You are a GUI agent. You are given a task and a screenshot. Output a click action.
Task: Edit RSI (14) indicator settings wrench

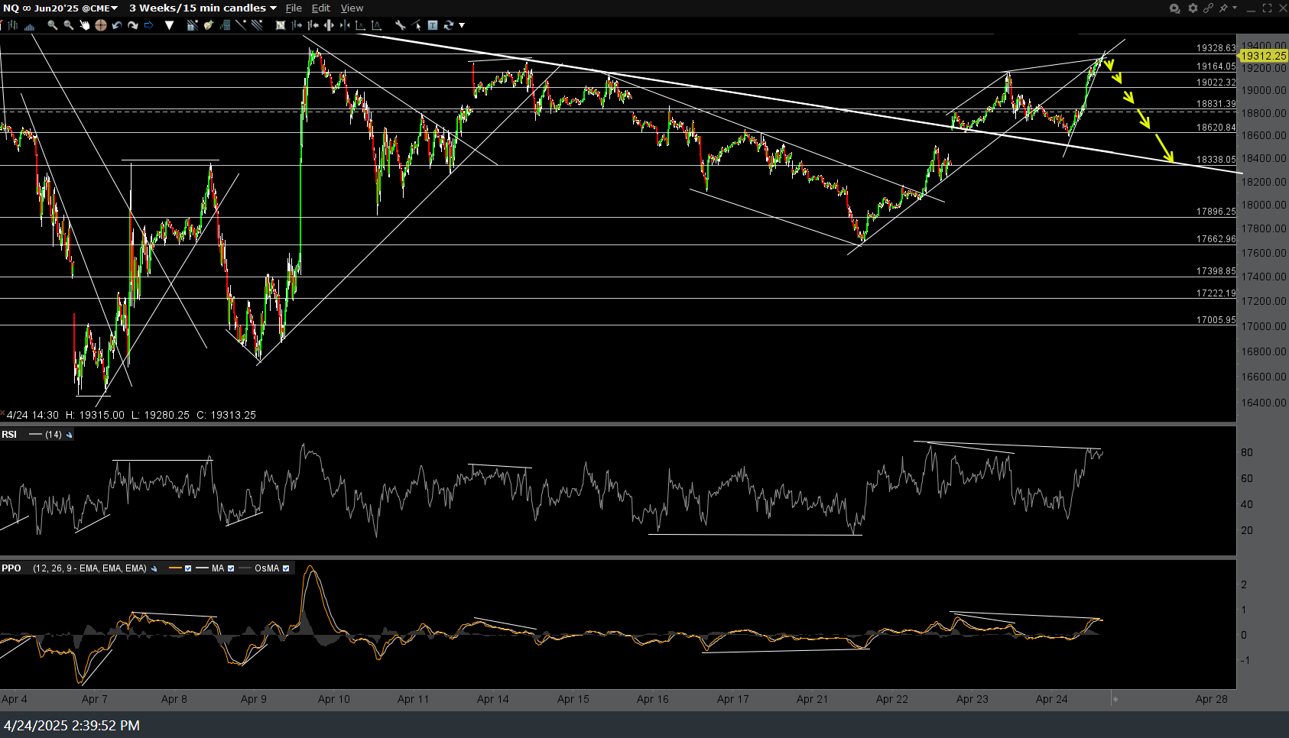click(70, 435)
